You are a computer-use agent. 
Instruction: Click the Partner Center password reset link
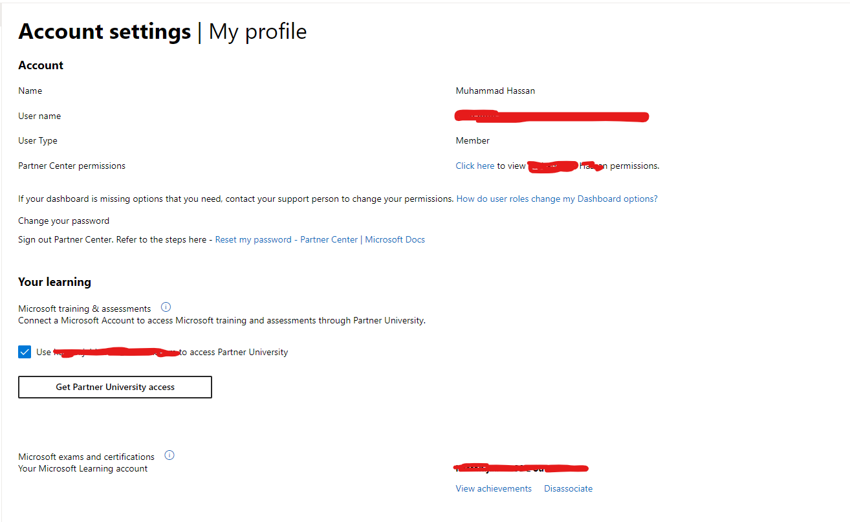(329, 239)
